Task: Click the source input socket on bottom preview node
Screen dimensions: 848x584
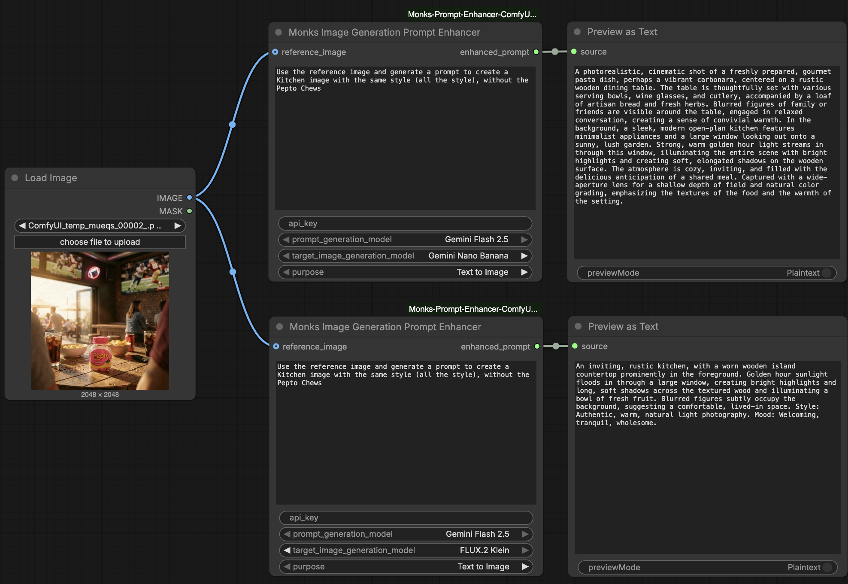Action: [575, 346]
